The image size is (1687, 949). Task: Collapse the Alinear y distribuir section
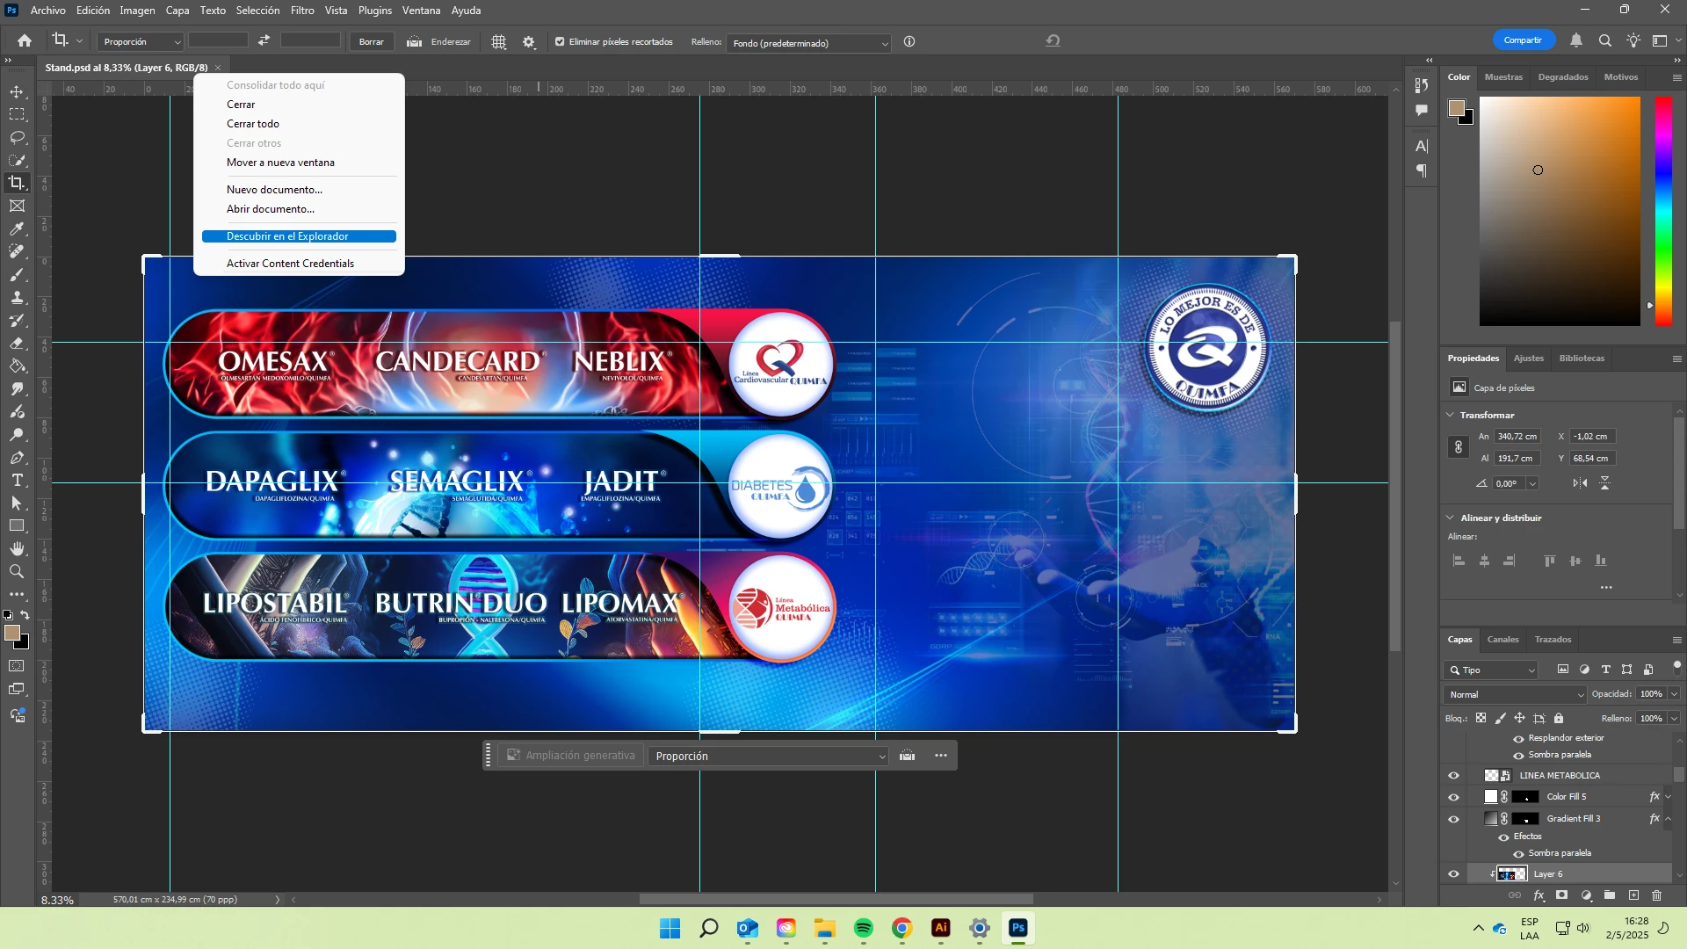(1451, 518)
